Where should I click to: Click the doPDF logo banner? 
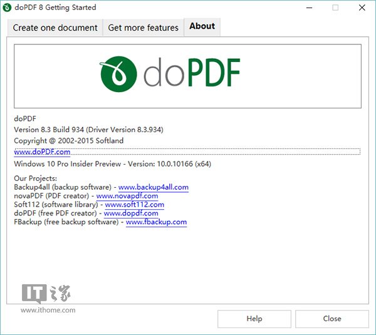pyautogui.click(x=187, y=76)
